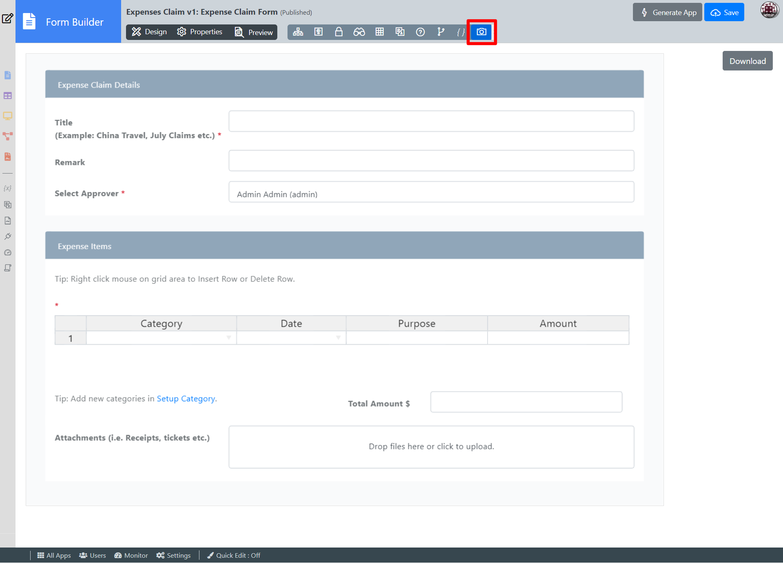Open the grid table icon in toolbar

(x=379, y=32)
